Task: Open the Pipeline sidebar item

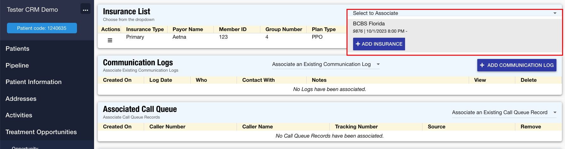Action: [17, 66]
